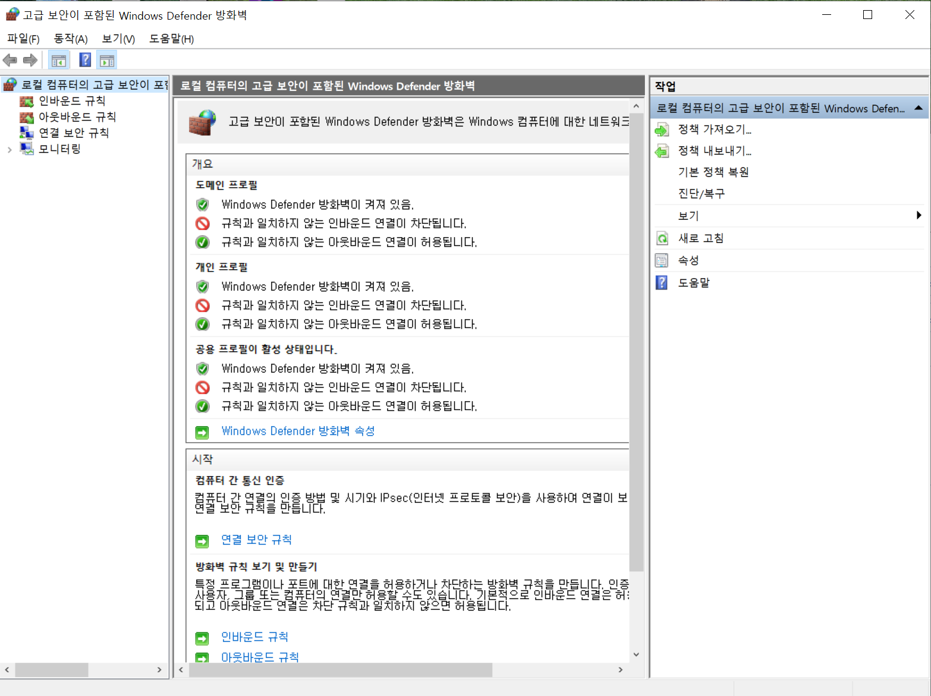Click the 속성 properties icon

click(x=662, y=260)
